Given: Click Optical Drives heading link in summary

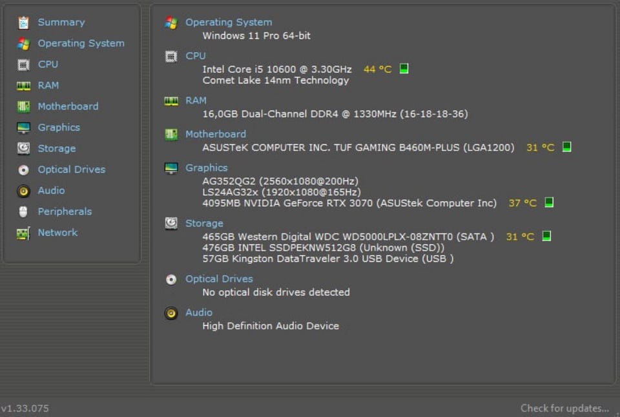Looking at the screenshot, I should [x=219, y=279].
